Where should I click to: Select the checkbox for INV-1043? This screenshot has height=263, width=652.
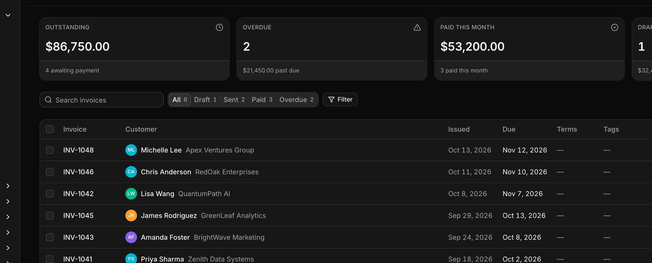pos(50,237)
